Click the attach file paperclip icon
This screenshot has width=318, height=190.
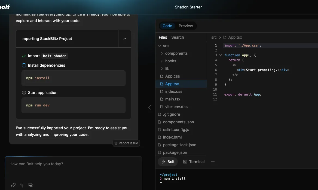13,185
